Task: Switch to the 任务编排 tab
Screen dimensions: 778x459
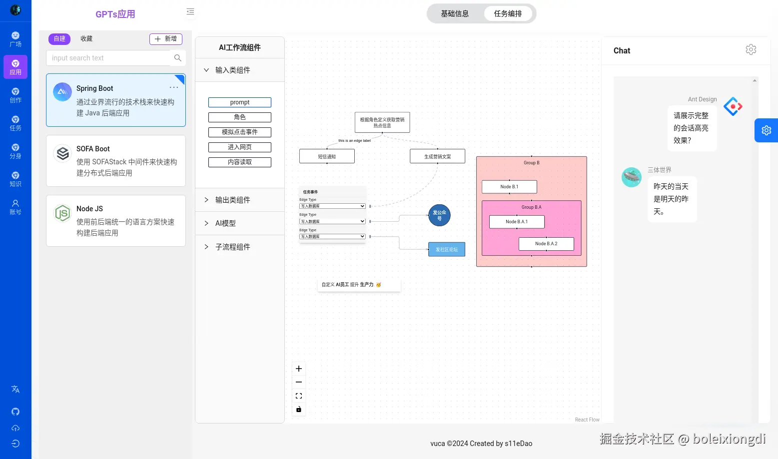Action: tap(508, 13)
